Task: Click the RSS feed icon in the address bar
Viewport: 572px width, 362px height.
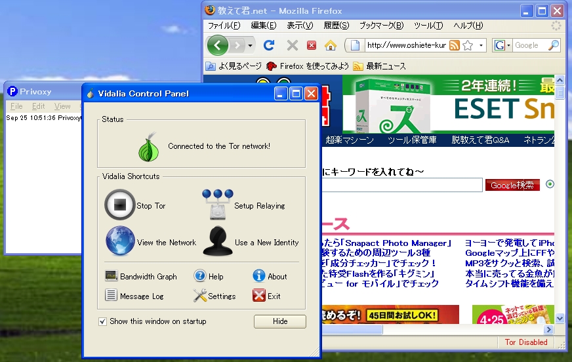Action: coord(454,45)
